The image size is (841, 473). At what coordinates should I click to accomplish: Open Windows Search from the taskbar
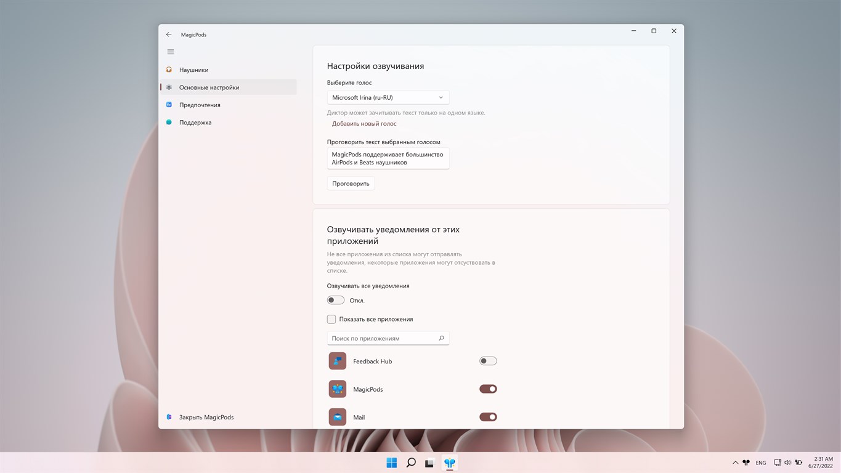pos(411,463)
